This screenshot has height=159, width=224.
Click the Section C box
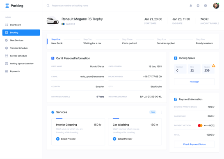(x=180, y=69)
